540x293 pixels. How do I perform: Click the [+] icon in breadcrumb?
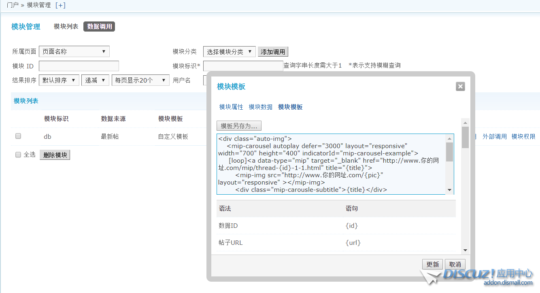pyautogui.click(x=60, y=5)
